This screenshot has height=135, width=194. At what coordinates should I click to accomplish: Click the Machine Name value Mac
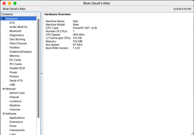point(76,21)
